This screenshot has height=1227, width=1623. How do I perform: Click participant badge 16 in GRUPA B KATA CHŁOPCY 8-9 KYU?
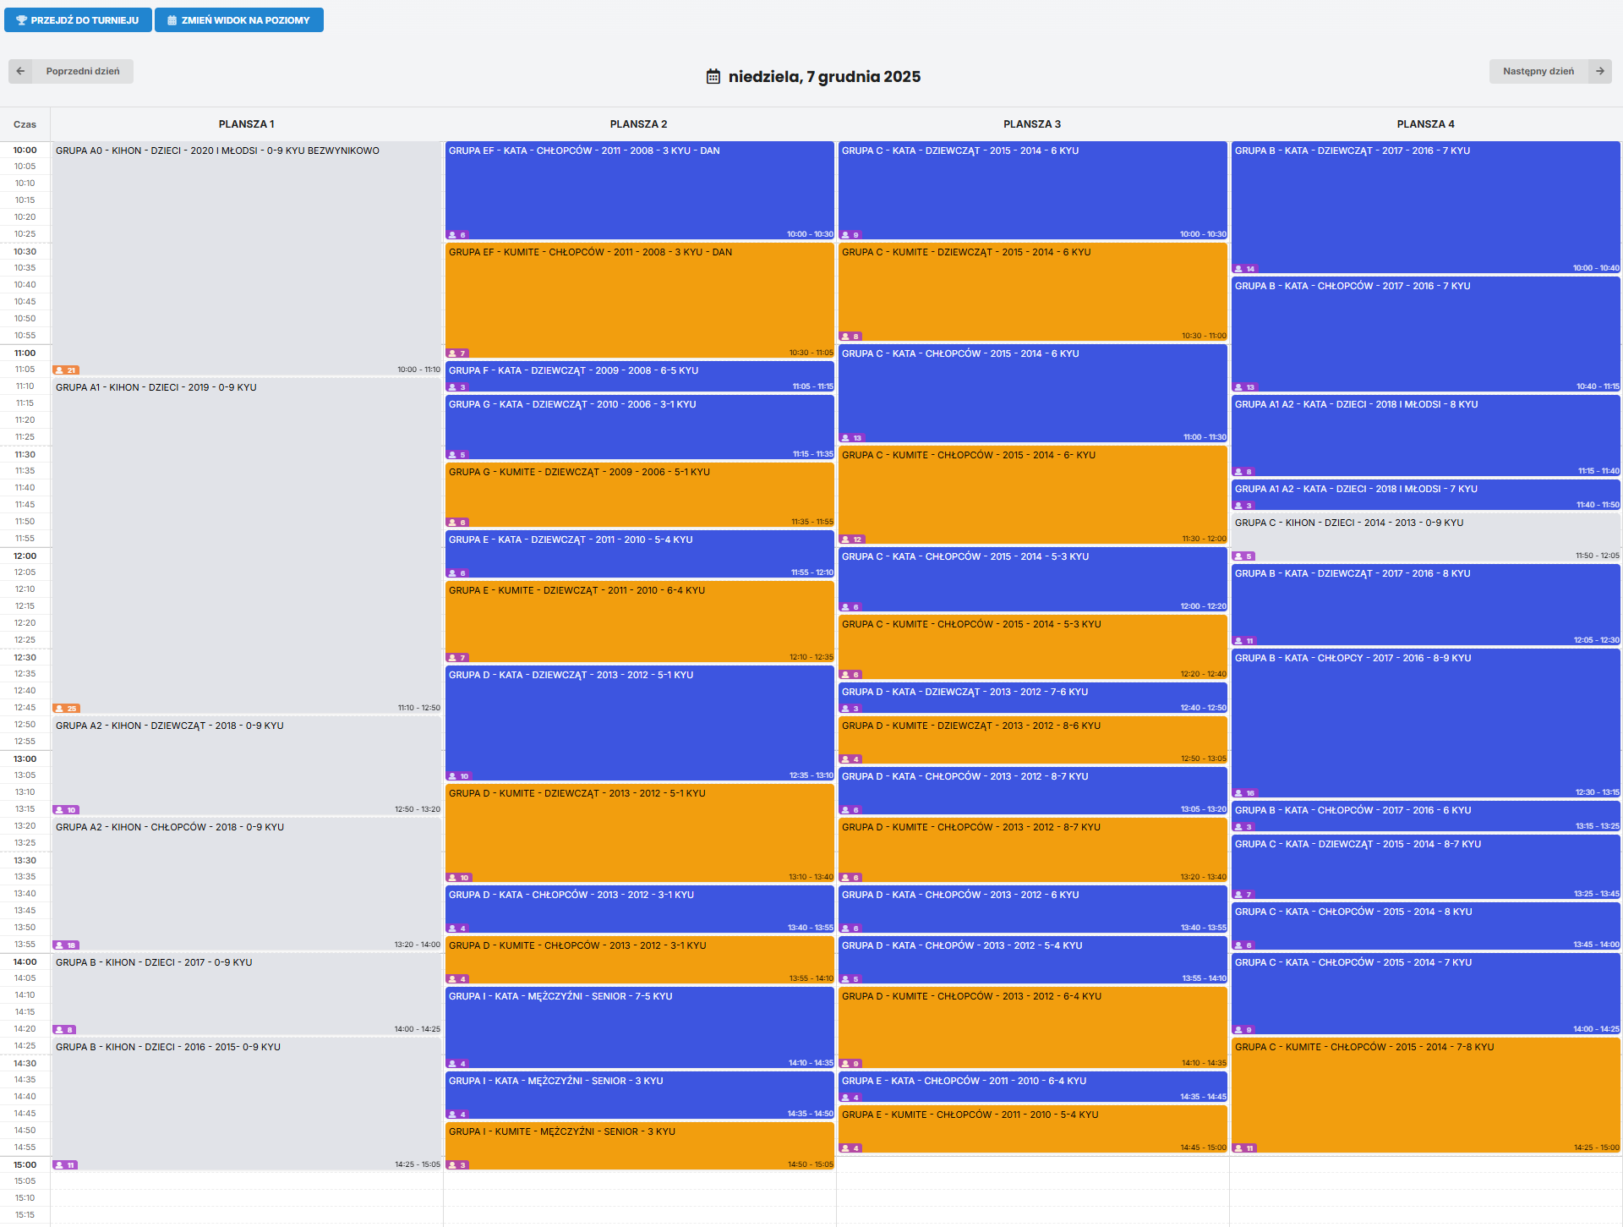tap(1245, 793)
